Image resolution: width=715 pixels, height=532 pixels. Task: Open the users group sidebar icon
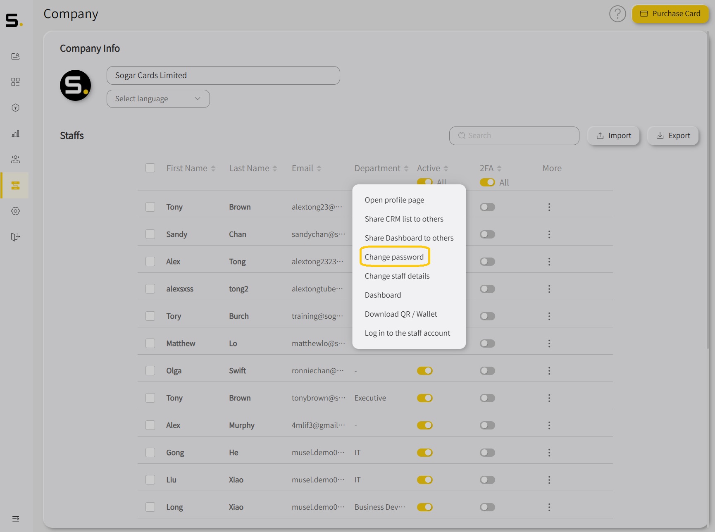15,160
